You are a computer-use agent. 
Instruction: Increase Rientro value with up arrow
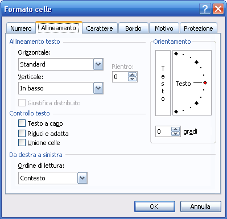click(x=133, y=75)
